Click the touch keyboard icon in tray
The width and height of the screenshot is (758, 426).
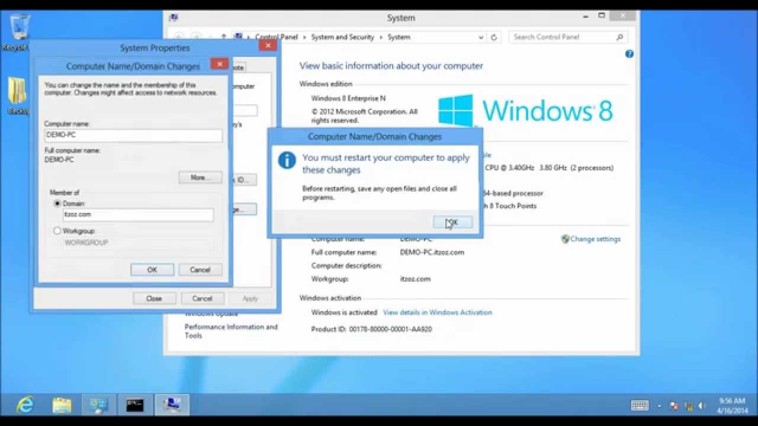point(640,405)
